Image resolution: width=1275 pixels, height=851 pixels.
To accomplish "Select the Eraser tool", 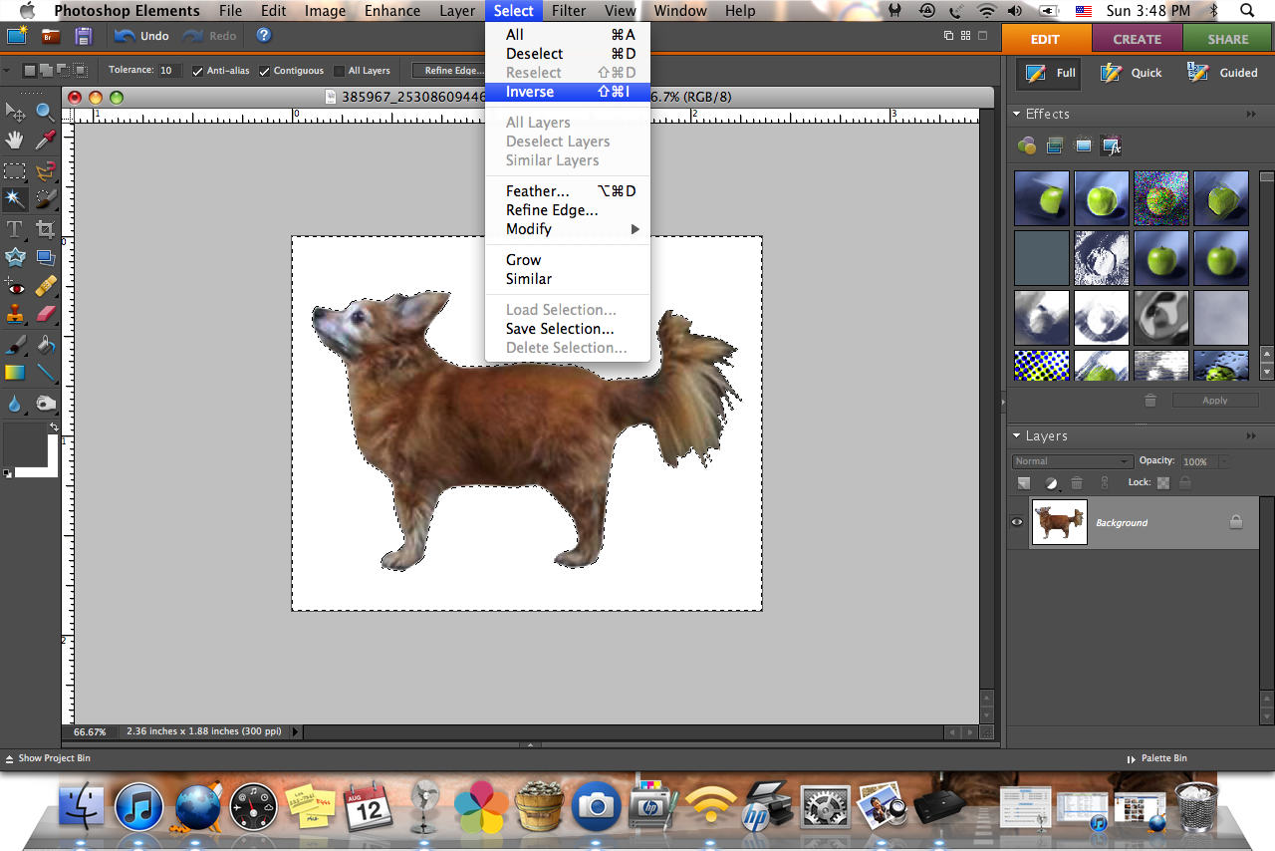I will [45, 315].
